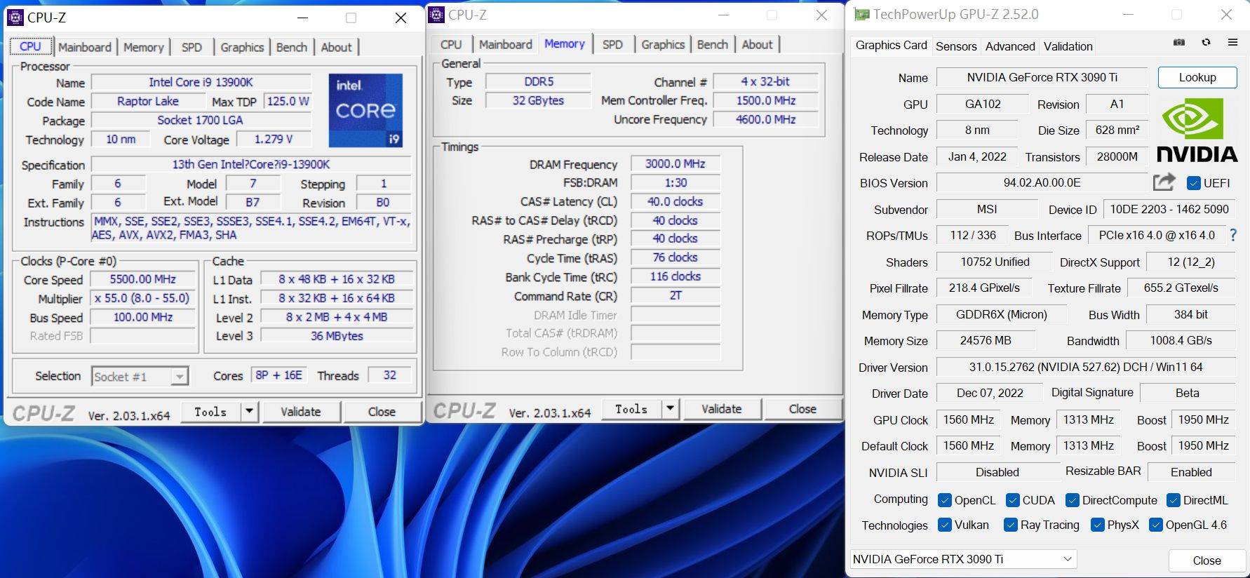Switch to GPU-Z Sensors tab
The height and width of the screenshot is (578, 1250).
pyautogui.click(x=956, y=46)
